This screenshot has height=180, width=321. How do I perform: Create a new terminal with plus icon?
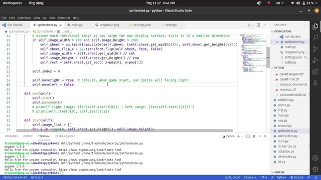(239, 136)
